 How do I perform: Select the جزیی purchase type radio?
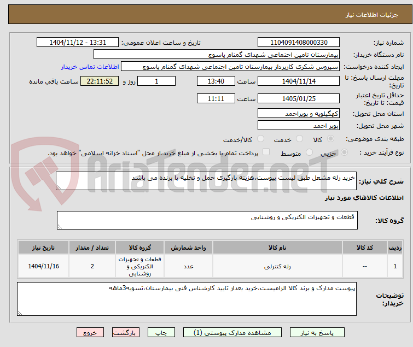click(344, 152)
